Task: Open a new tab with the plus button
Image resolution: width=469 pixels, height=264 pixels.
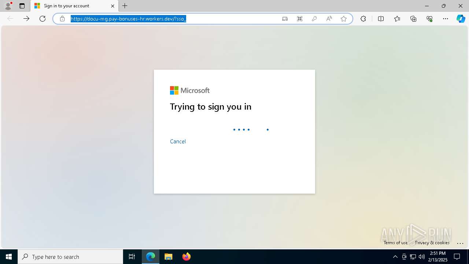Action: click(125, 6)
